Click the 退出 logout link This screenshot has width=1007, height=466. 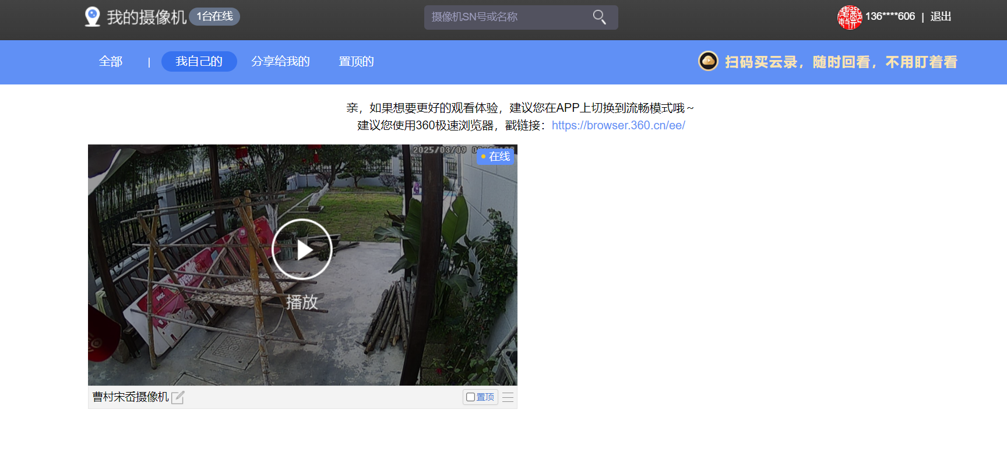[940, 17]
